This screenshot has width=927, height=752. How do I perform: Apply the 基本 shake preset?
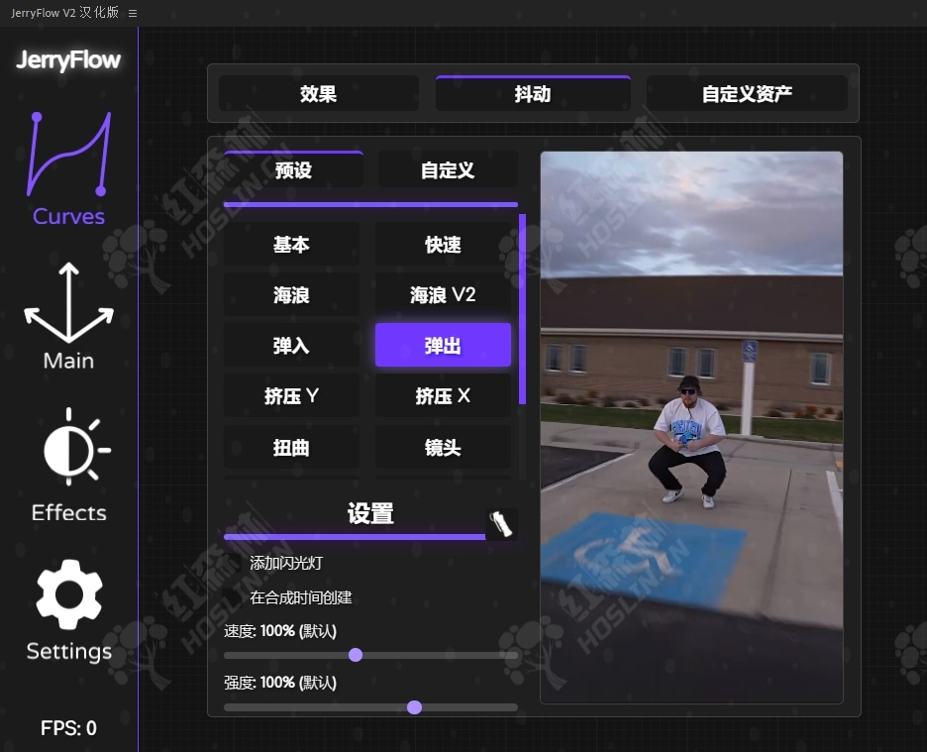point(291,245)
